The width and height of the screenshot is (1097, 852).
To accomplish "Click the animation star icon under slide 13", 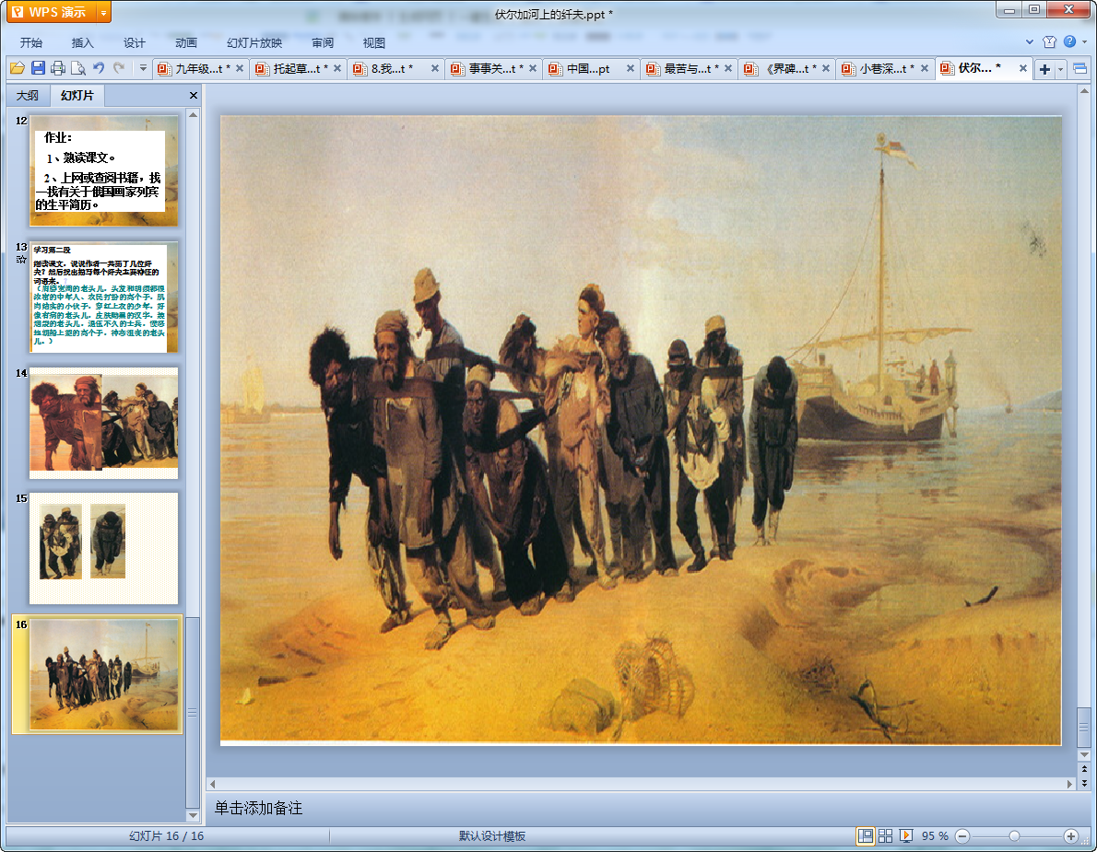I will (21, 260).
